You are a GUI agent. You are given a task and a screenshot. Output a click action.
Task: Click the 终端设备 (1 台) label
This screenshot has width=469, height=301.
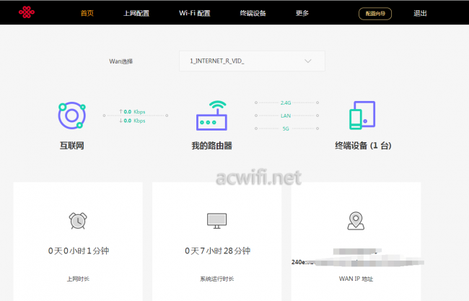pos(362,146)
